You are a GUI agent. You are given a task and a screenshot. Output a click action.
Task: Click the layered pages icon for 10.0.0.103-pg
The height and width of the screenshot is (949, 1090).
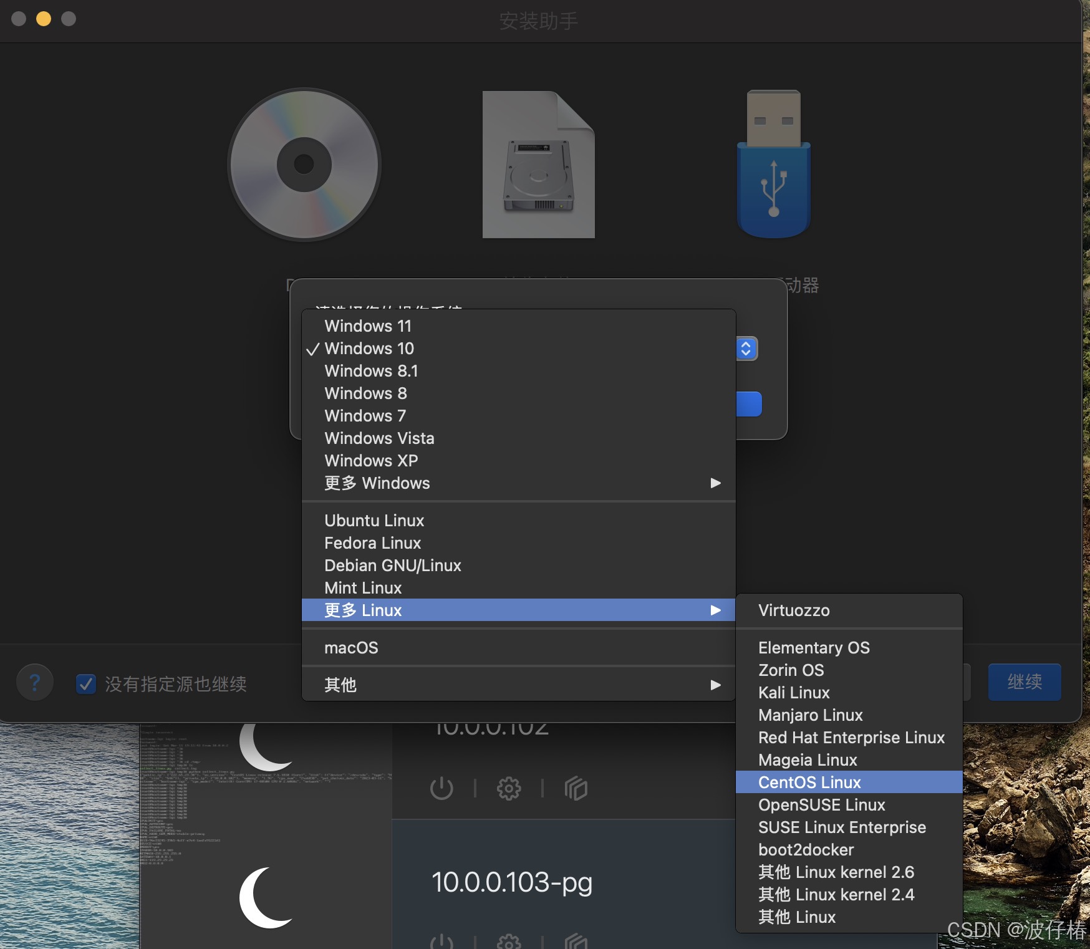[x=576, y=942]
